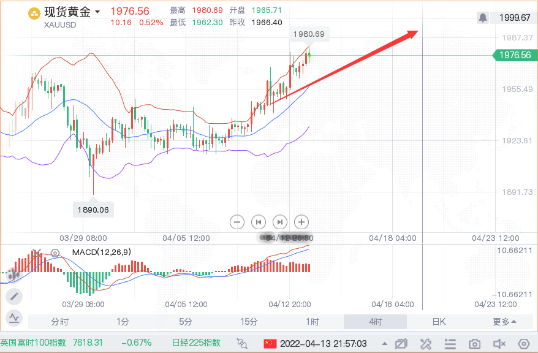Click the China flag timezone icon

(270, 343)
